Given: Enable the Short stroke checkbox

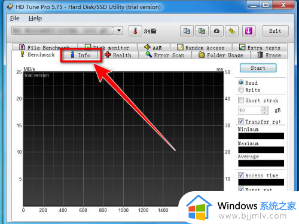Looking at the screenshot, I should pyautogui.click(x=241, y=100).
